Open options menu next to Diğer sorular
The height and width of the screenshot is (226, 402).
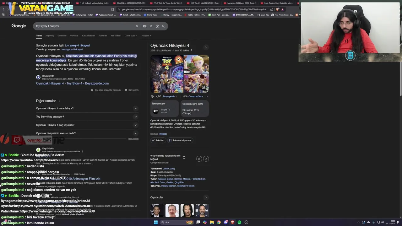coord(59,101)
